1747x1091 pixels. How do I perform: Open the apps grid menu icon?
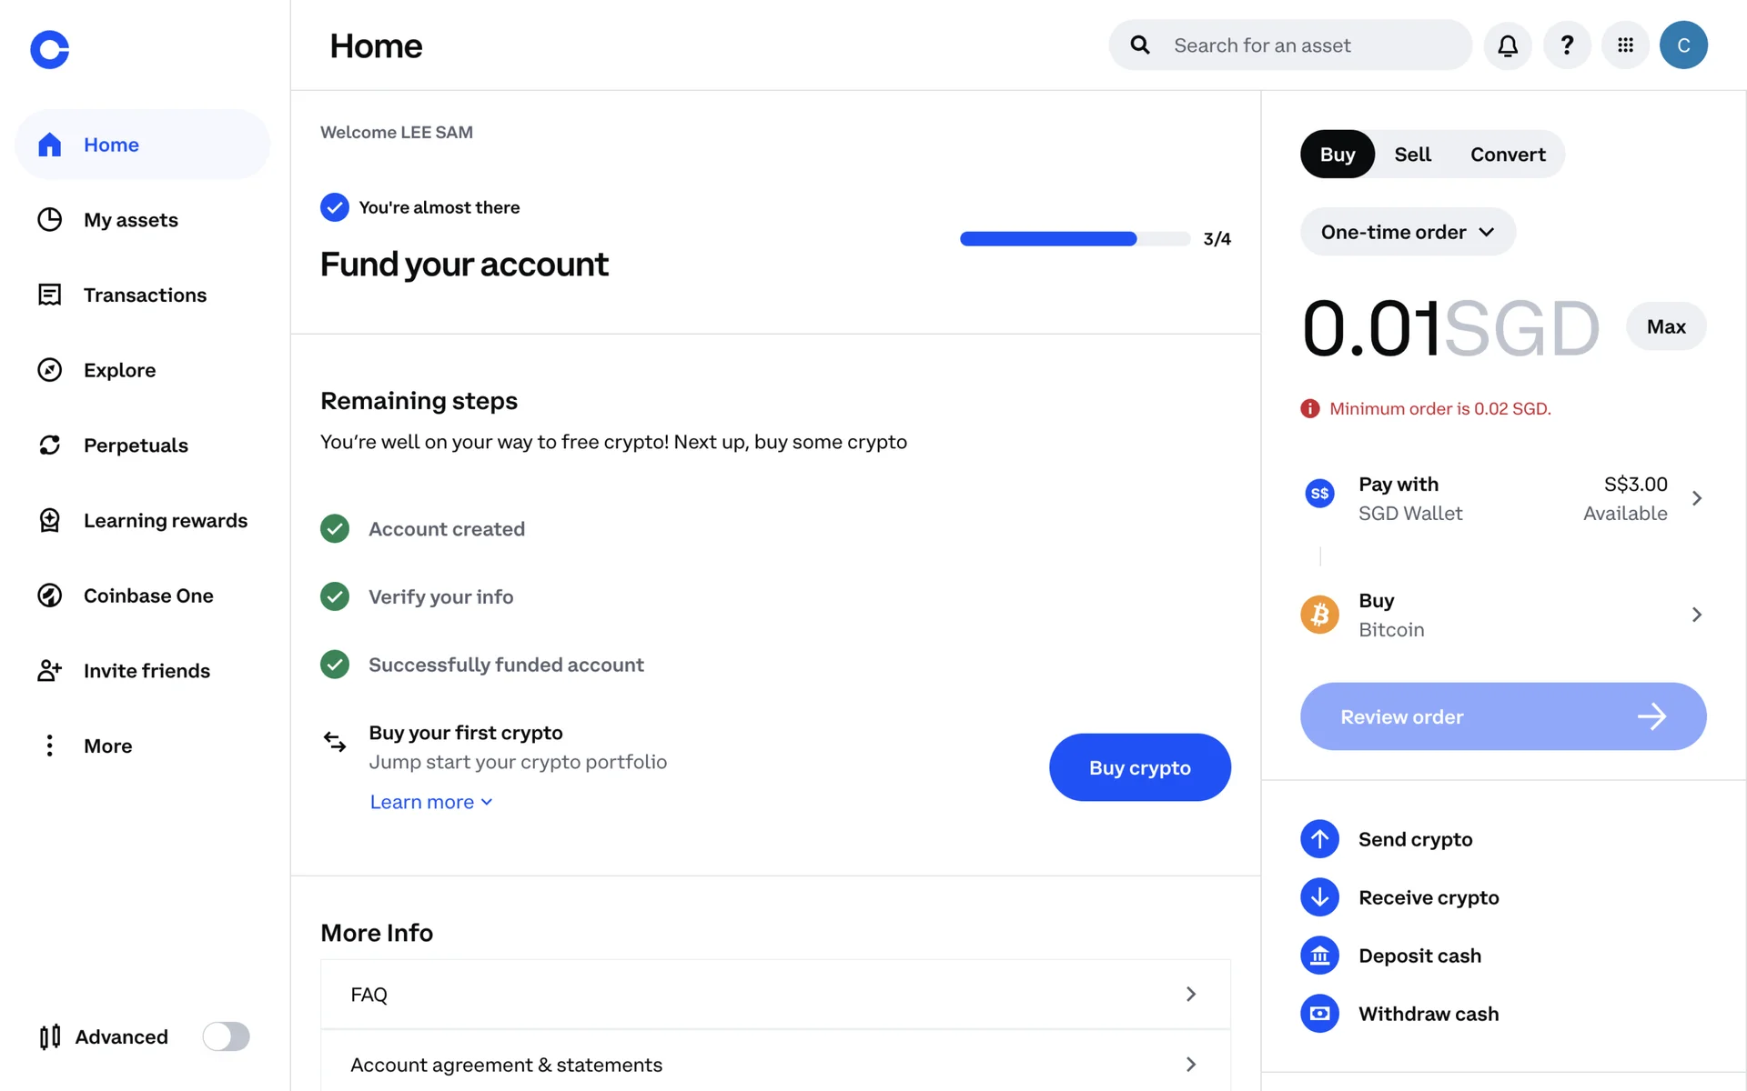click(1625, 45)
